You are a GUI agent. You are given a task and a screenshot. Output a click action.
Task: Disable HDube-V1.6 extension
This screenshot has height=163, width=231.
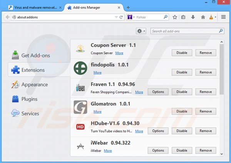click(x=182, y=131)
